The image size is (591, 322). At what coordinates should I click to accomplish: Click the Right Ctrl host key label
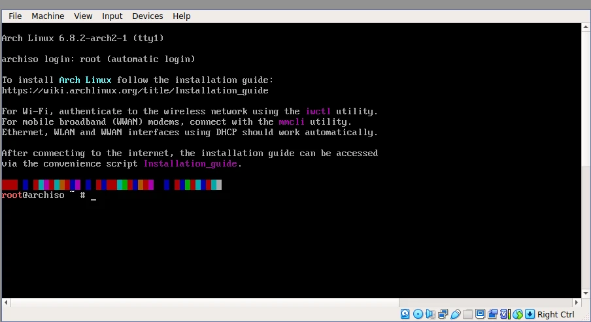[x=556, y=315]
